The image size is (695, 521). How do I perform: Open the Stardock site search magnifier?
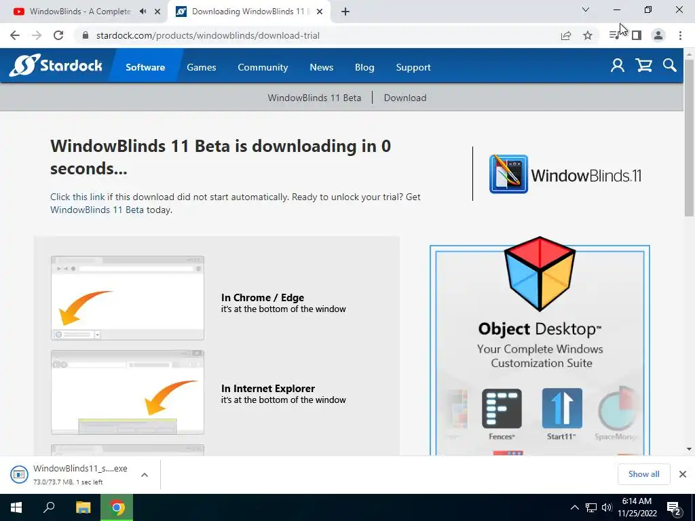(670, 66)
